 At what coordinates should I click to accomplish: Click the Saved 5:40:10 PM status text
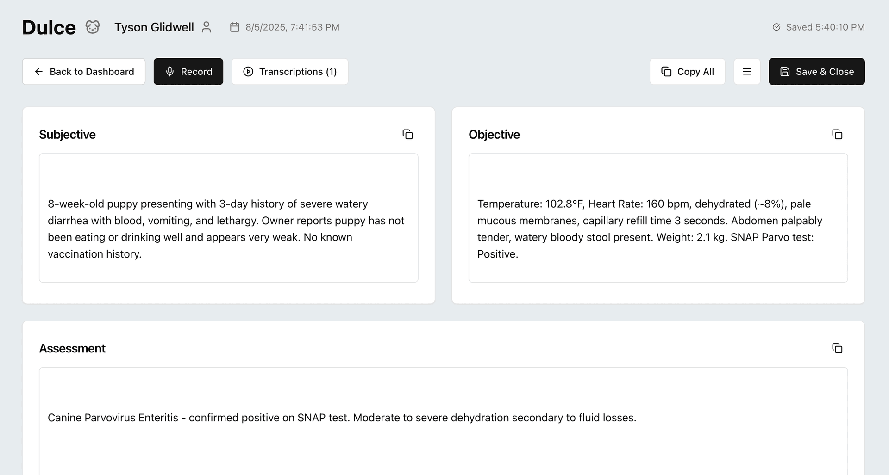coord(825,27)
